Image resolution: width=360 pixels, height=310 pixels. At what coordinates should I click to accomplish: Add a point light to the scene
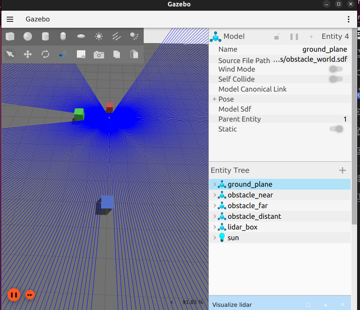(x=99, y=36)
